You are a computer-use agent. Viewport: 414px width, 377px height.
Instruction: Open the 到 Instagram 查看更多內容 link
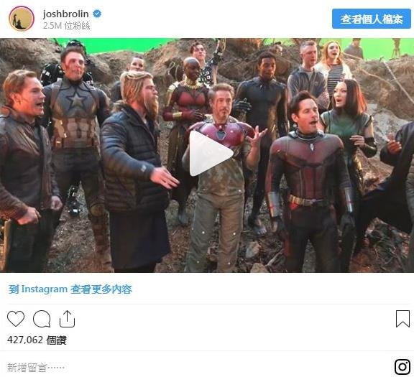click(x=70, y=289)
